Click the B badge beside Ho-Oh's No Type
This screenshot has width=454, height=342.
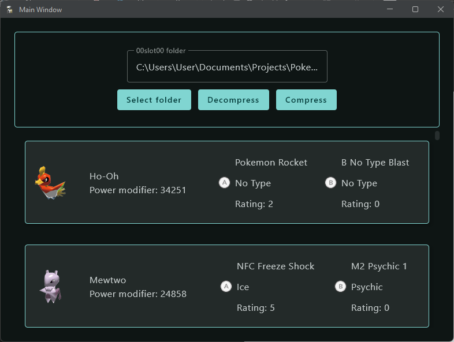[330, 183]
